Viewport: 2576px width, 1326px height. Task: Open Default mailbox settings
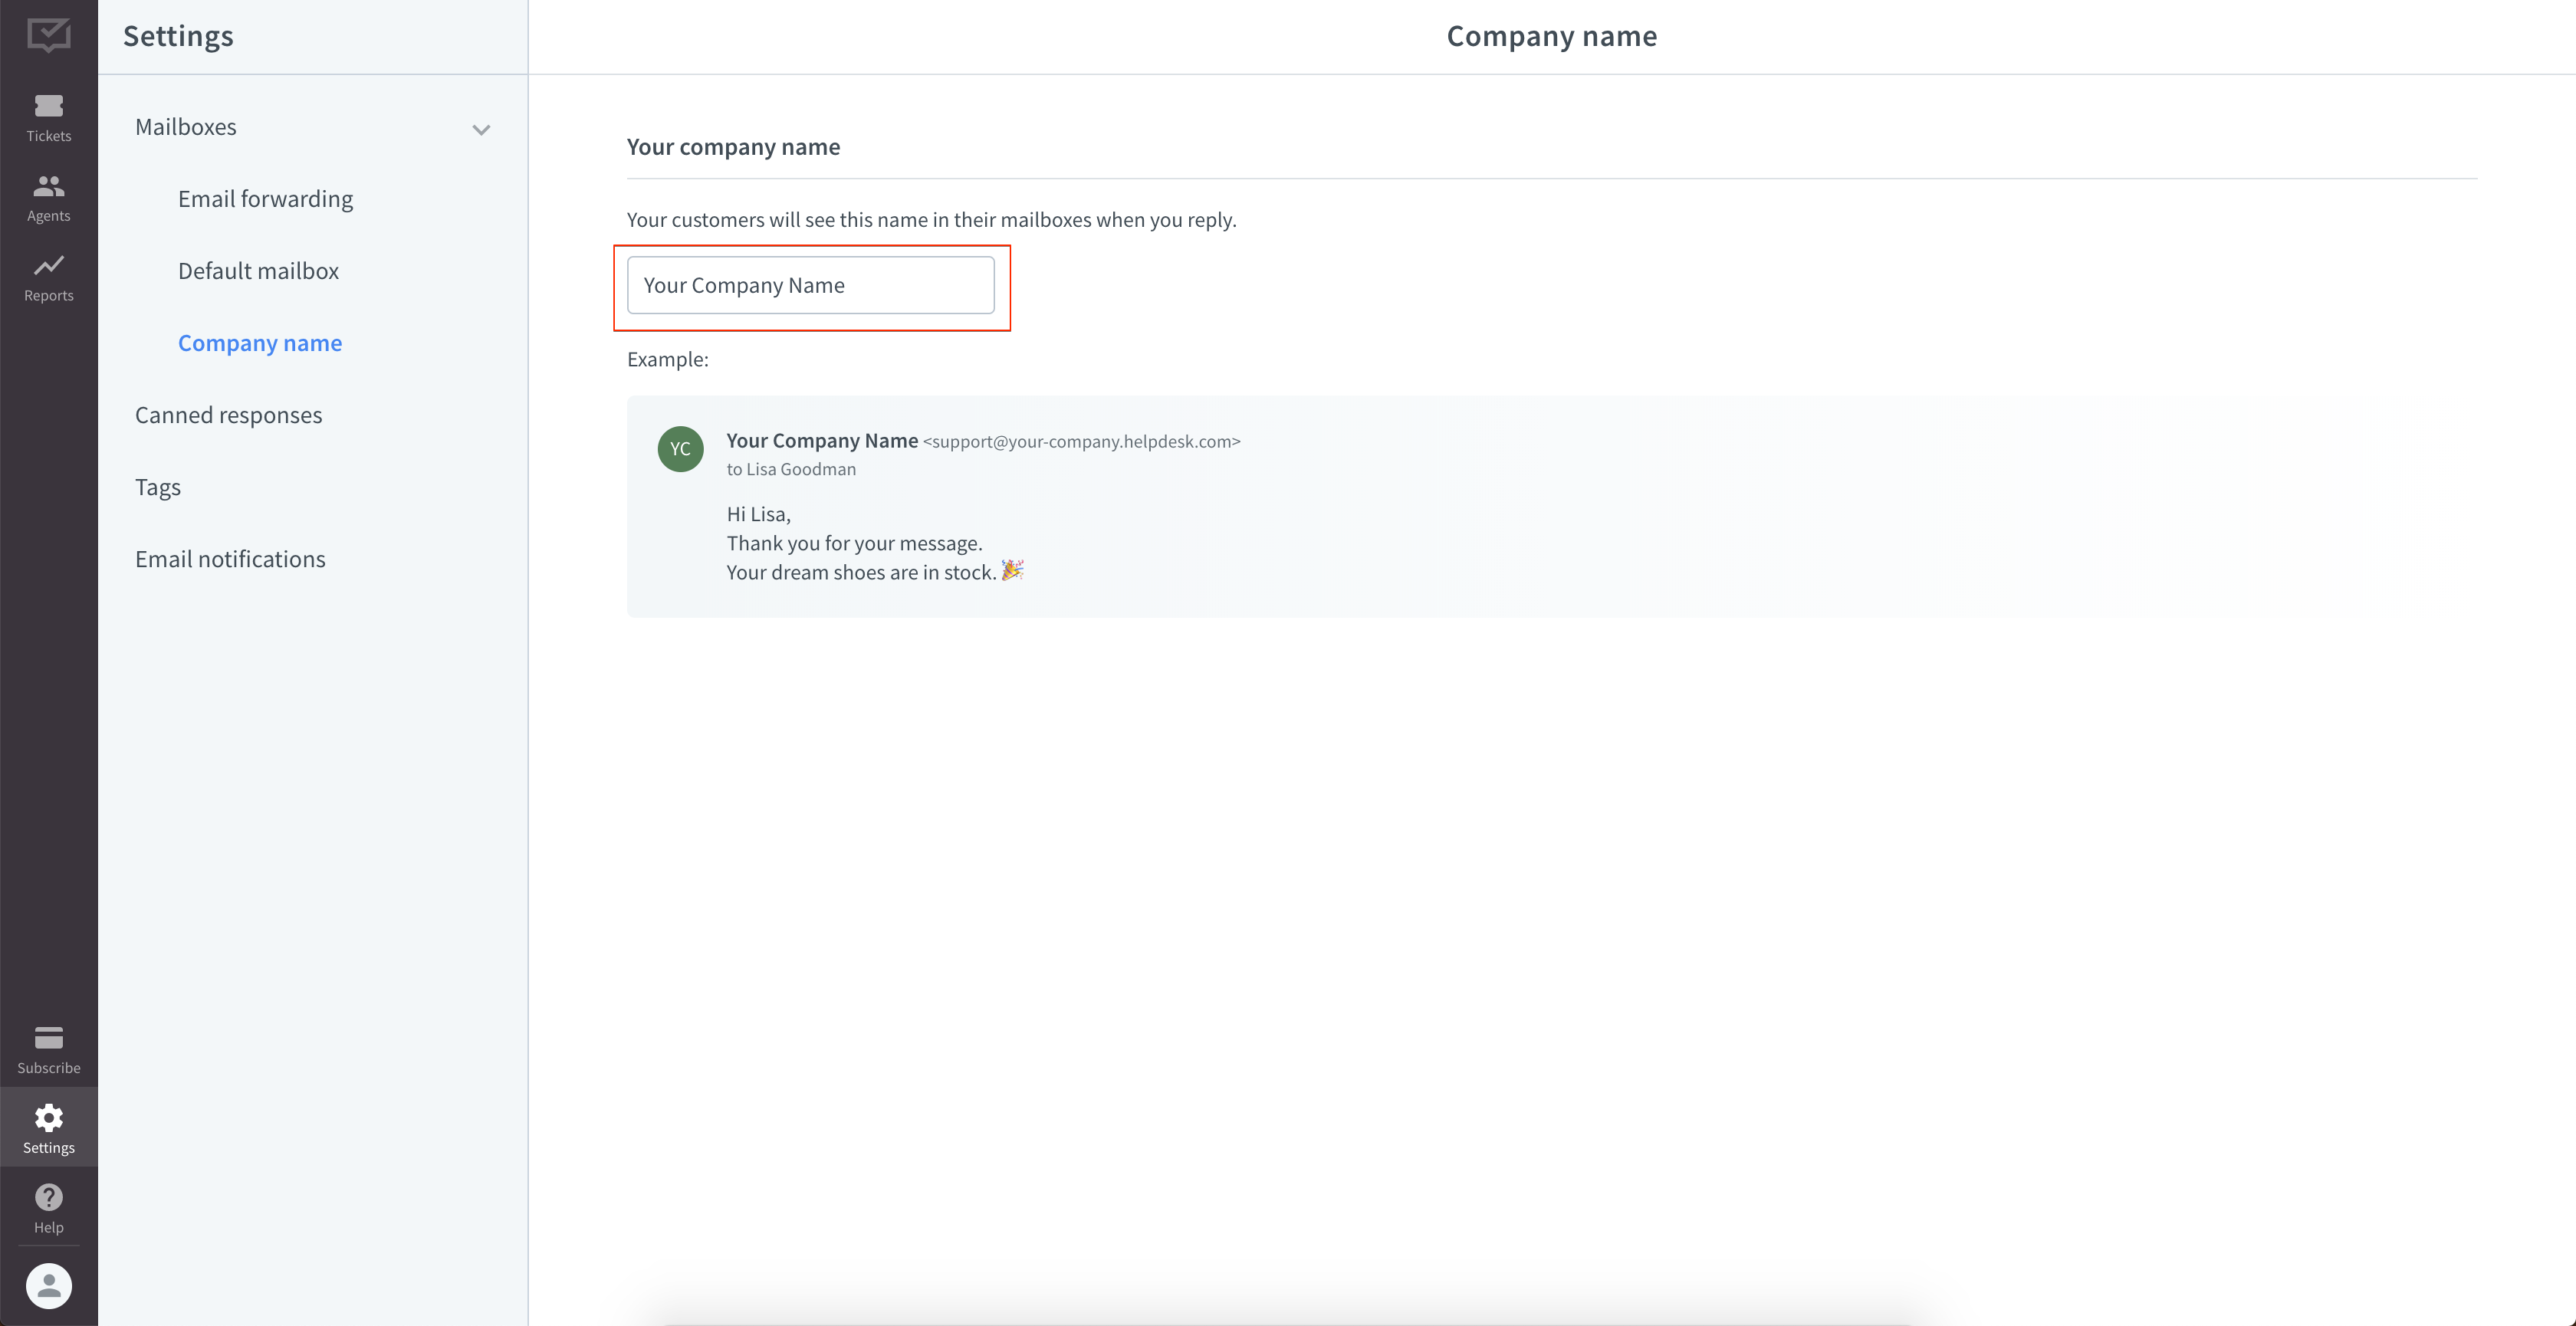(258, 271)
